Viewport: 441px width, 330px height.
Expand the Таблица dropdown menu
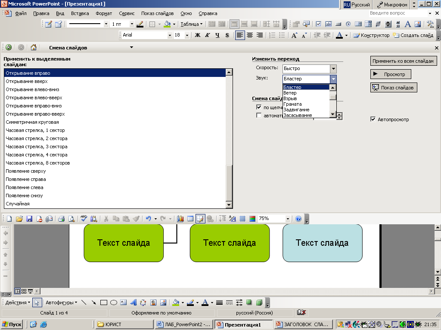pyautogui.click(x=192, y=24)
